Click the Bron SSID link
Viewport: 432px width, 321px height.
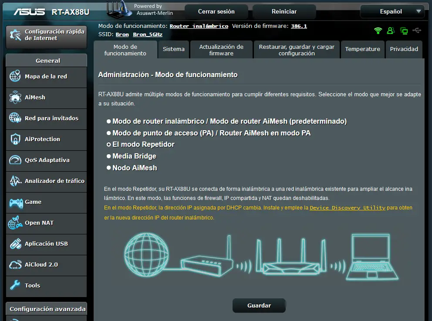(x=122, y=34)
